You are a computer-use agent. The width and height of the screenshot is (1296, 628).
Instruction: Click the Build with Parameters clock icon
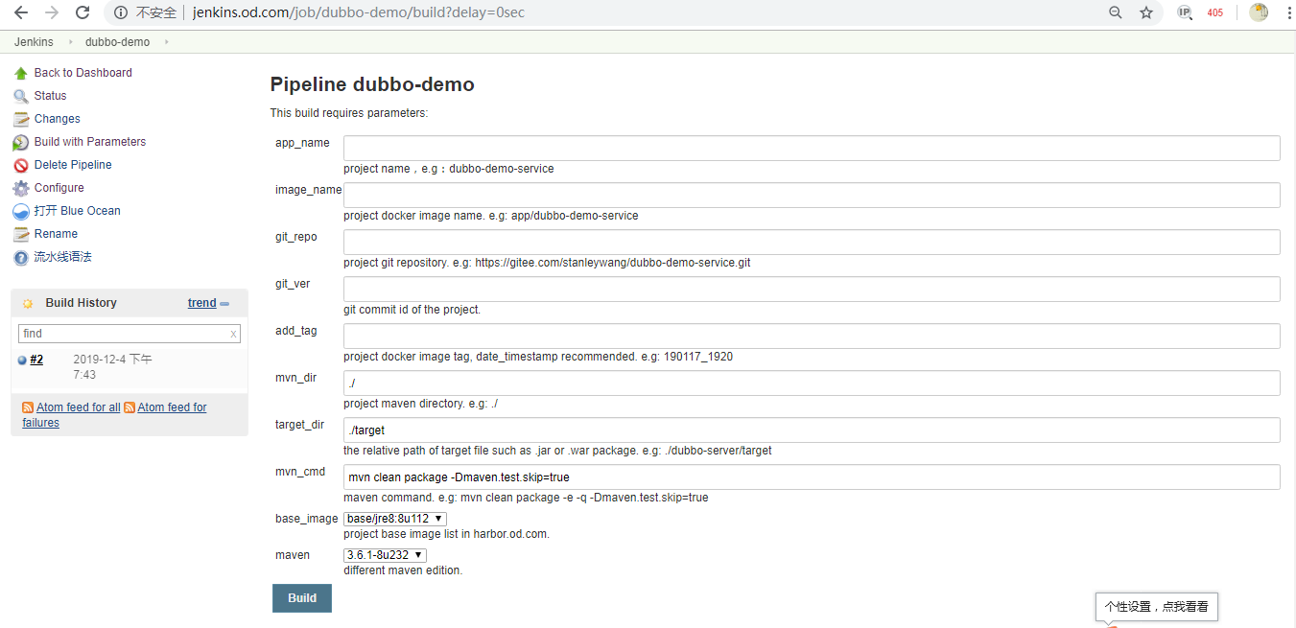coord(21,142)
